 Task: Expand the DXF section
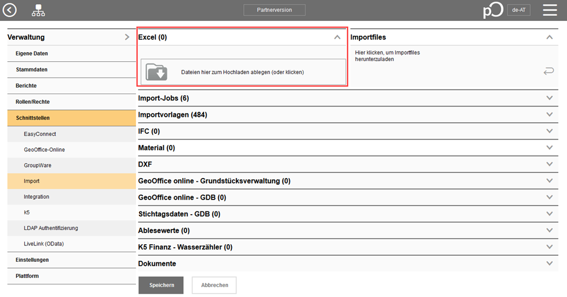(x=549, y=164)
